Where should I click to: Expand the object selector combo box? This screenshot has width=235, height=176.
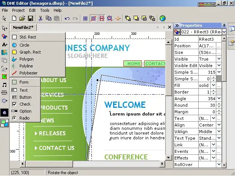click(224, 32)
